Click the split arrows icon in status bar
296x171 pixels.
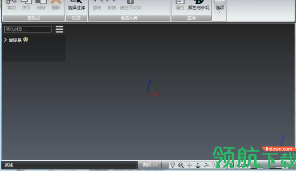coord(189,165)
